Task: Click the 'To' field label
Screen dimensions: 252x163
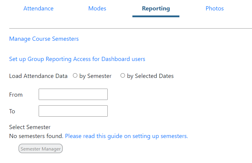Action: 12,112
